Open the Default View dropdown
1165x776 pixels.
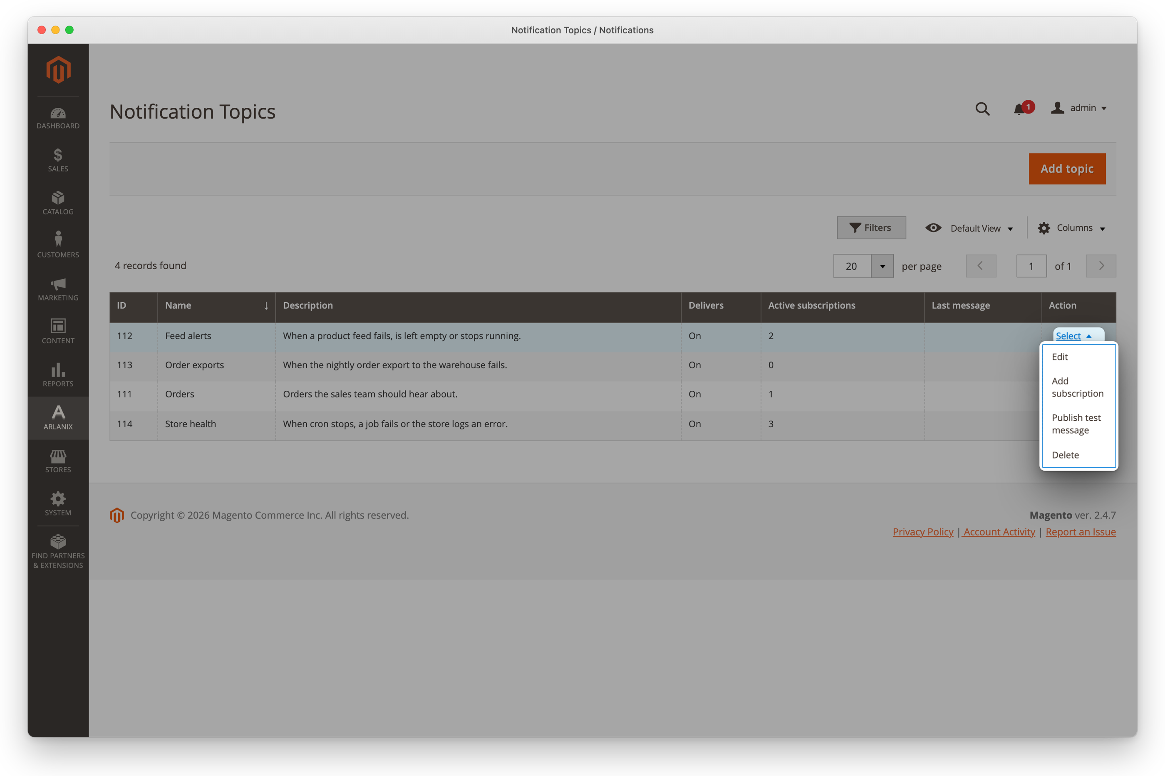(969, 228)
